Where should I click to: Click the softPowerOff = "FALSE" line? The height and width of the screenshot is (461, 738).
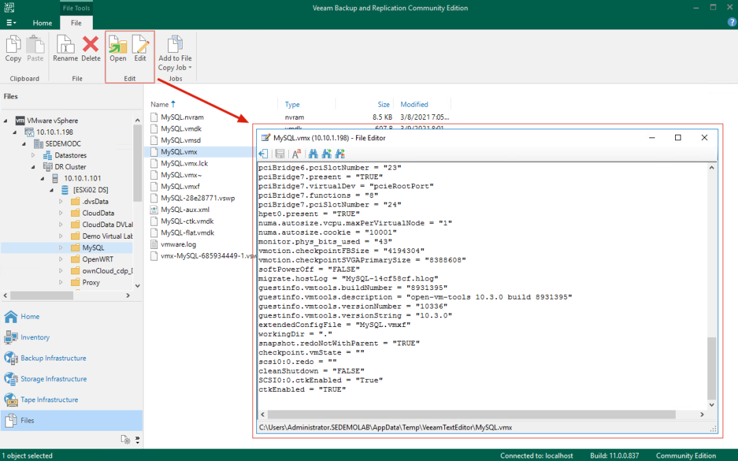click(310, 269)
